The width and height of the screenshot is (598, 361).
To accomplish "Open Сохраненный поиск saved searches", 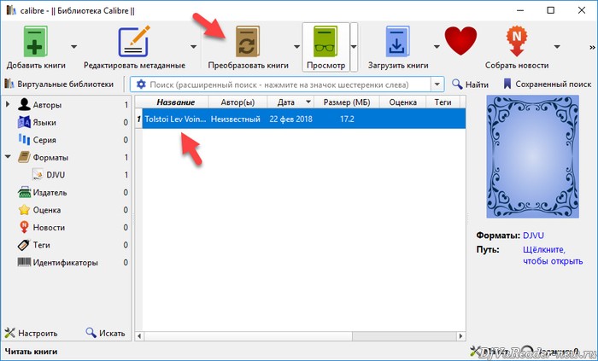I will pos(548,84).
